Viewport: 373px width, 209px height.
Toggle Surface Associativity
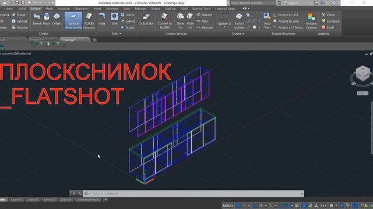(x=73, y=21)
